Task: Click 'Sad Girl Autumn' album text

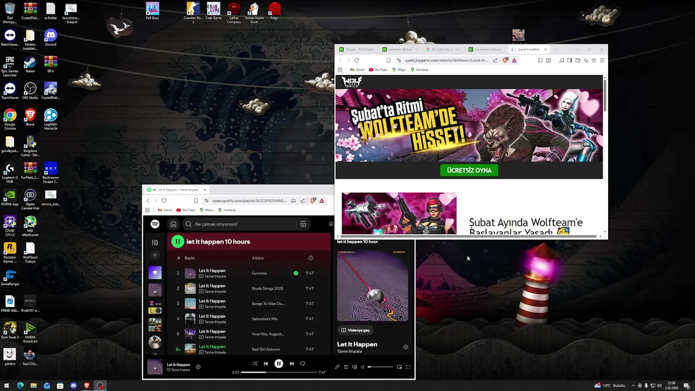Action: click(x=266, y=349)
